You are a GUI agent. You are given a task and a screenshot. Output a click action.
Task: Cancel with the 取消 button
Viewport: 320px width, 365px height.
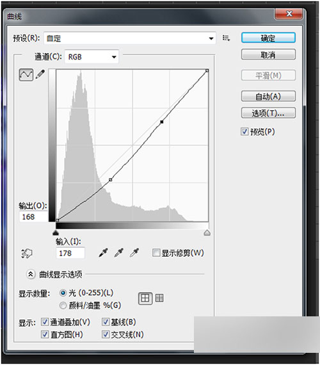pos(268,54)
